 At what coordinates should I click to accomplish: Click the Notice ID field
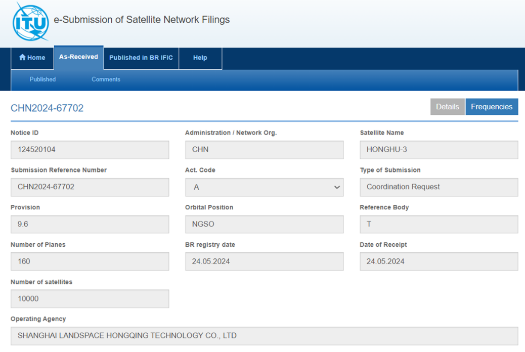pos(90,150)
